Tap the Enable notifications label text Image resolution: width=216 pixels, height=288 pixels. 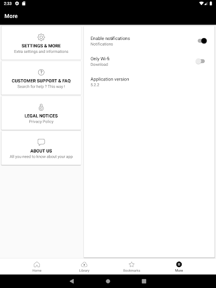coord(110,38)
